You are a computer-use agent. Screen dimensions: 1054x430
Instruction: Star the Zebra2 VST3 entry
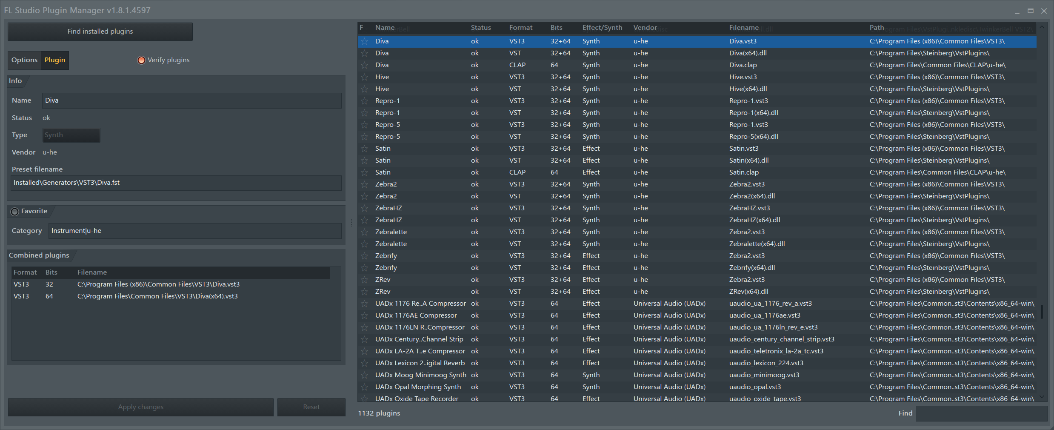click(x=365, y=184)
